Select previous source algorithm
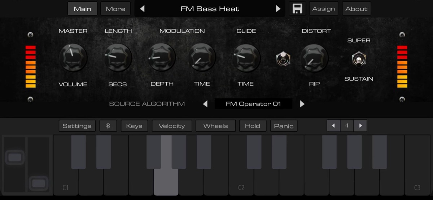The height and width of the screenshot is (200, 433). click(205, 104)
